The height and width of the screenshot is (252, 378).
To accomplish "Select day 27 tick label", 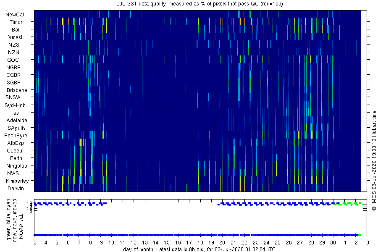I will 299,243.
